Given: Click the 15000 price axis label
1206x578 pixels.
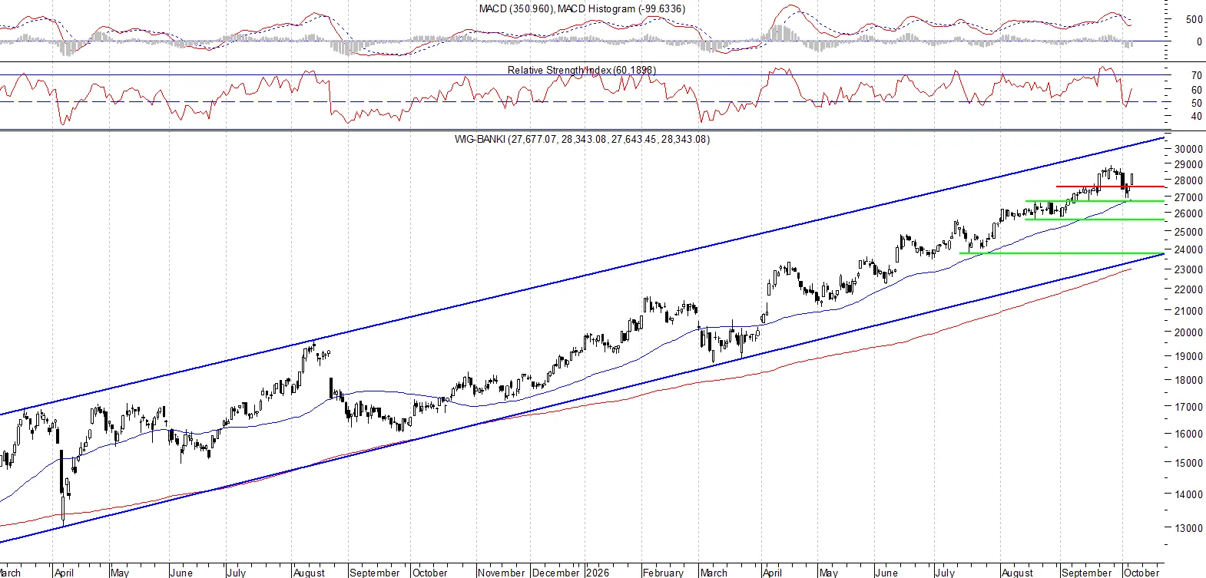Looking at the screenshot, I should click(1188, 463).
